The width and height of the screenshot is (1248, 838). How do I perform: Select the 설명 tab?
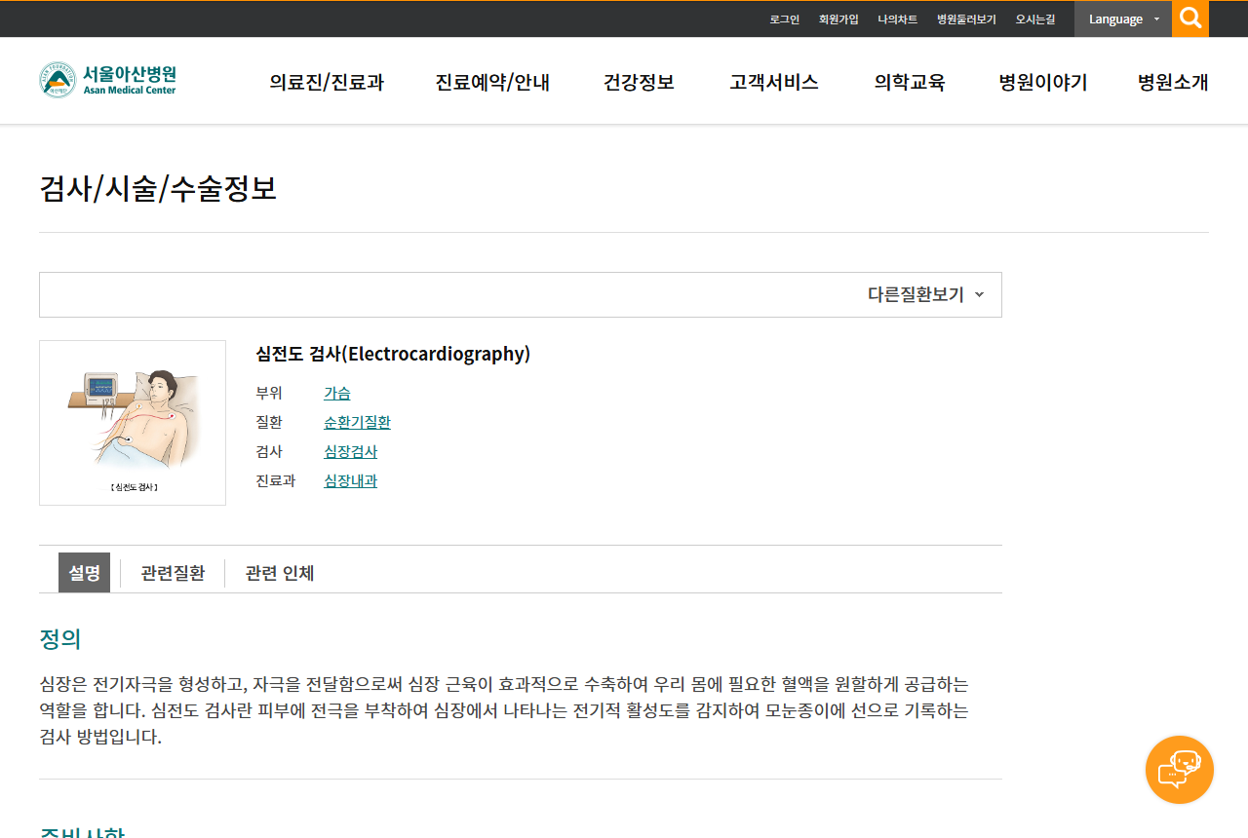click(x=84, y=573)
